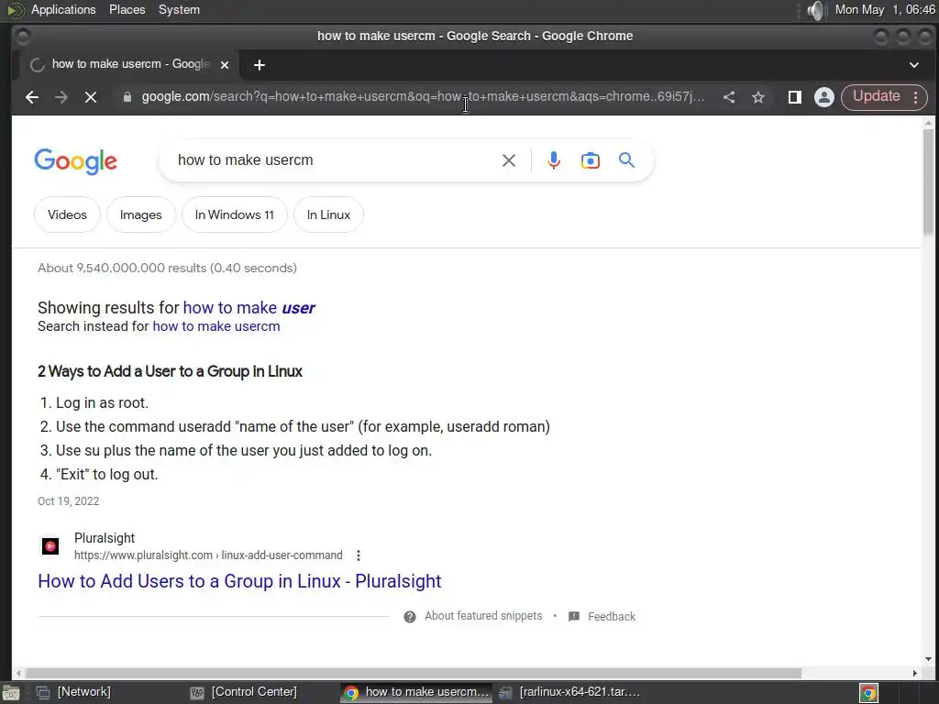Share this page via share icon
Viewport: 939px width, 704px height.
coord(729,97)
